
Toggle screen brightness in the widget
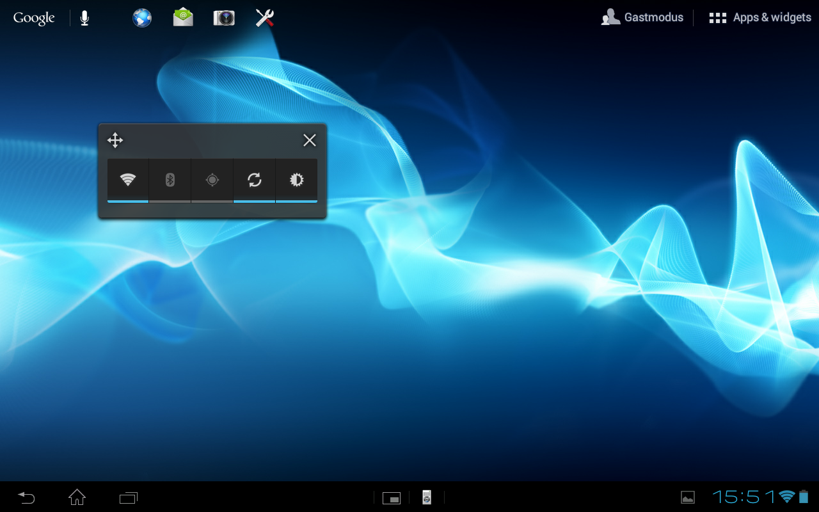pyautogui.click(x=297, y=180)
